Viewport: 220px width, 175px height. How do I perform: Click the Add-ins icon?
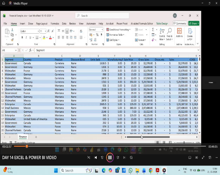point(179,33)
